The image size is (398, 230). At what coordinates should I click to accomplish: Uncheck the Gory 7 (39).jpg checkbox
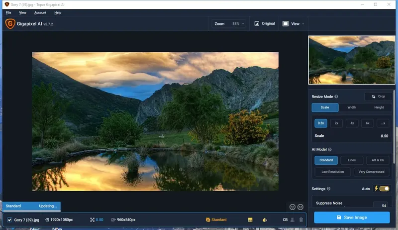(9, 220)
